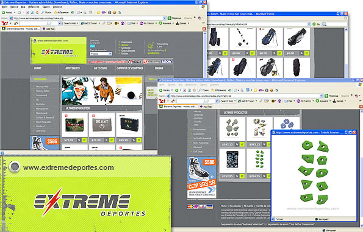The image size is (363, 232).
Task: Open address bar dropdown in home page IE window
Action: [164, 18]
